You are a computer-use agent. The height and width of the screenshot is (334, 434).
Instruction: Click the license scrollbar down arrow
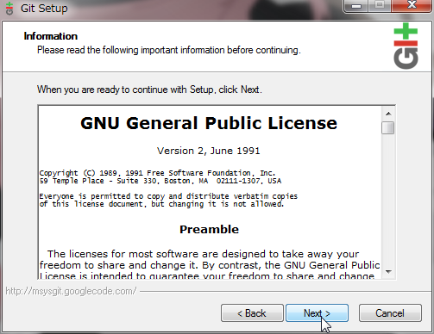point(388,271)
